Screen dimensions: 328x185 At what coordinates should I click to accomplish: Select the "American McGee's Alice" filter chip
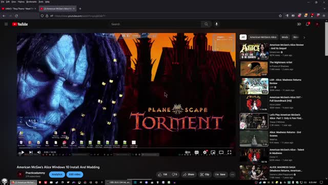pos(263,37)
